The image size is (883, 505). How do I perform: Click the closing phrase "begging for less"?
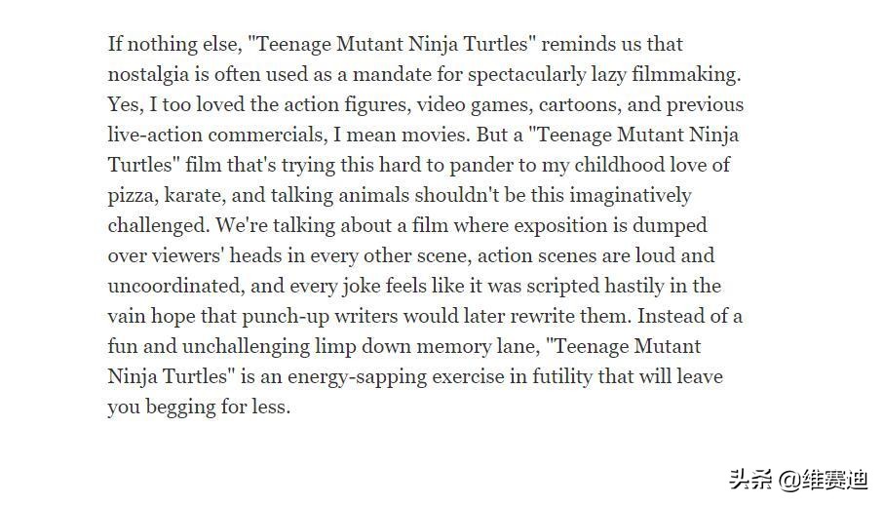pos(215,408)
